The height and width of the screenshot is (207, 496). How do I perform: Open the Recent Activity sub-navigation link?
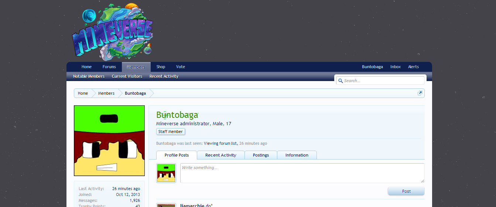coord(164,76)
